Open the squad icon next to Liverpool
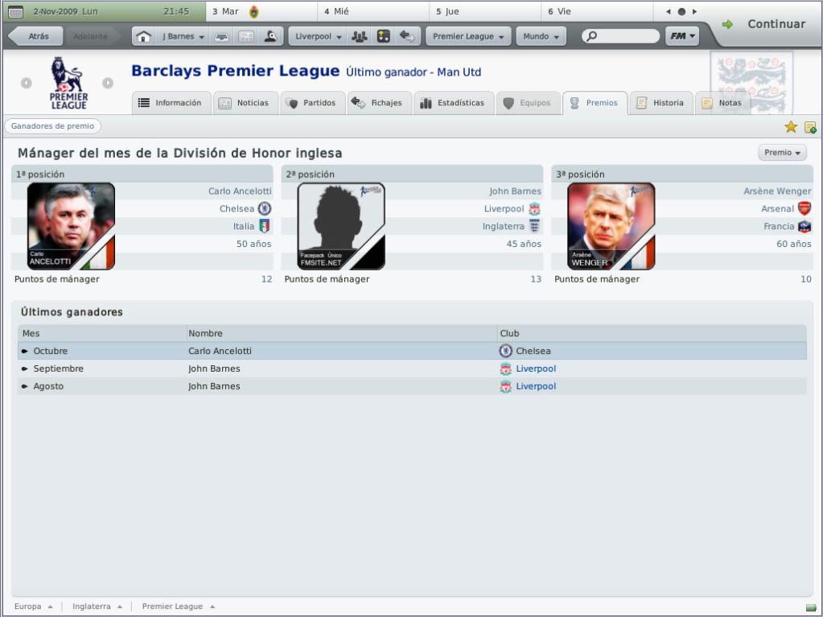Viewport: 823px width, 617px height. 360,36
